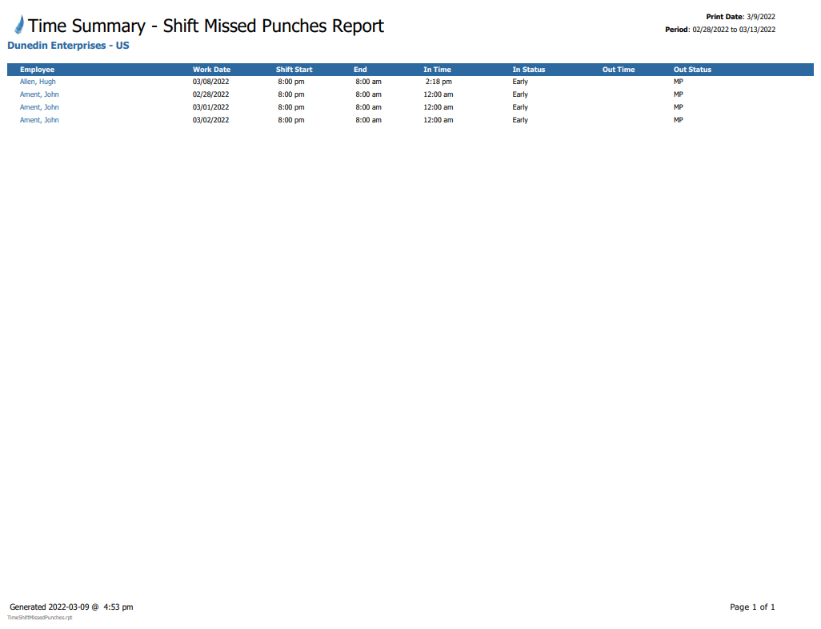Select the Work Date column header
Screen dimensions: 821x629
[211, 70]
